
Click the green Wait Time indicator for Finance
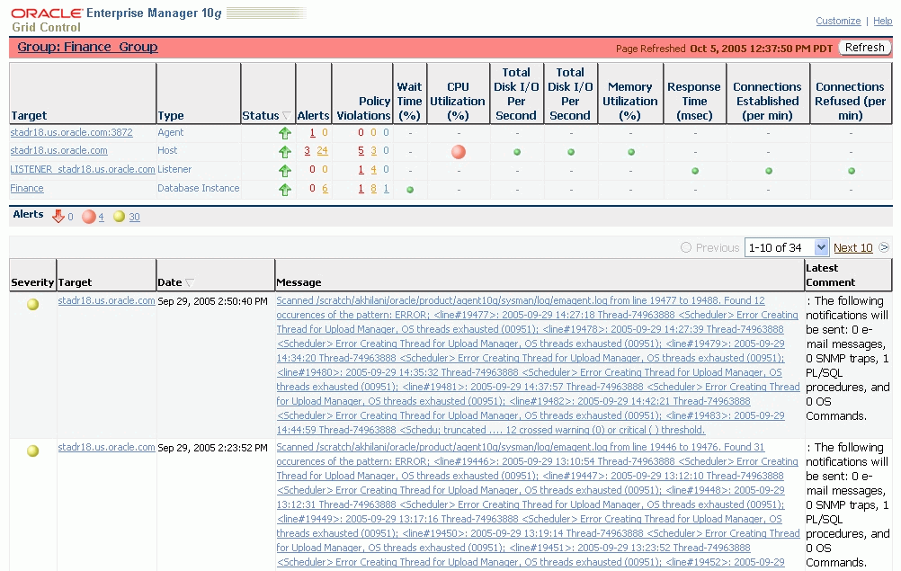pos(410,188)
